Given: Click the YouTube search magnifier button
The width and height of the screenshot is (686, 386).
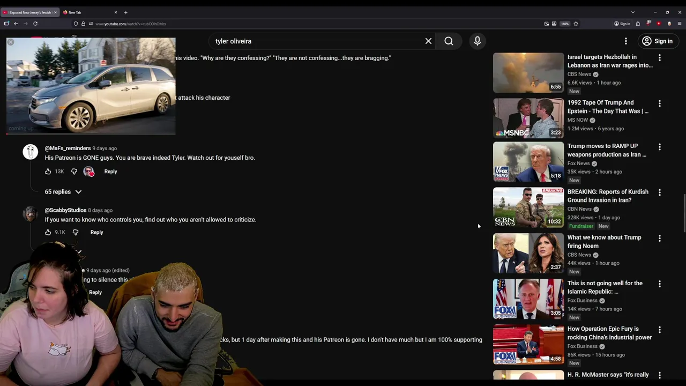Looking at the screenshot, I should tap(449, 41).
